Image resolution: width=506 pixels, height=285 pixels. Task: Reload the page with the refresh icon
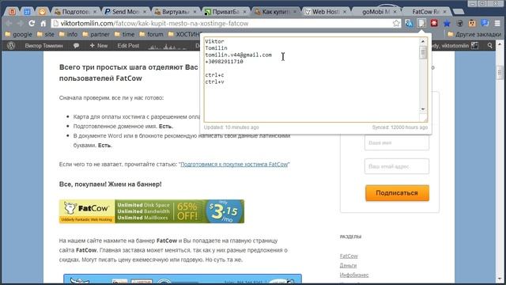[32, 23]
